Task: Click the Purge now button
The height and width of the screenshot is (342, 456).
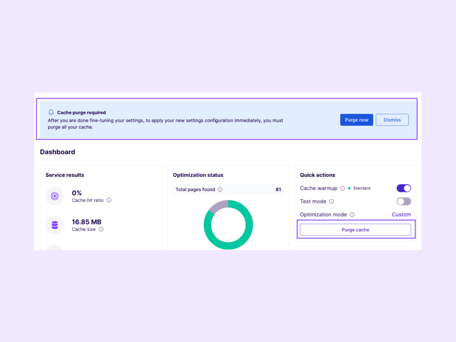Action: click(357, 120)
